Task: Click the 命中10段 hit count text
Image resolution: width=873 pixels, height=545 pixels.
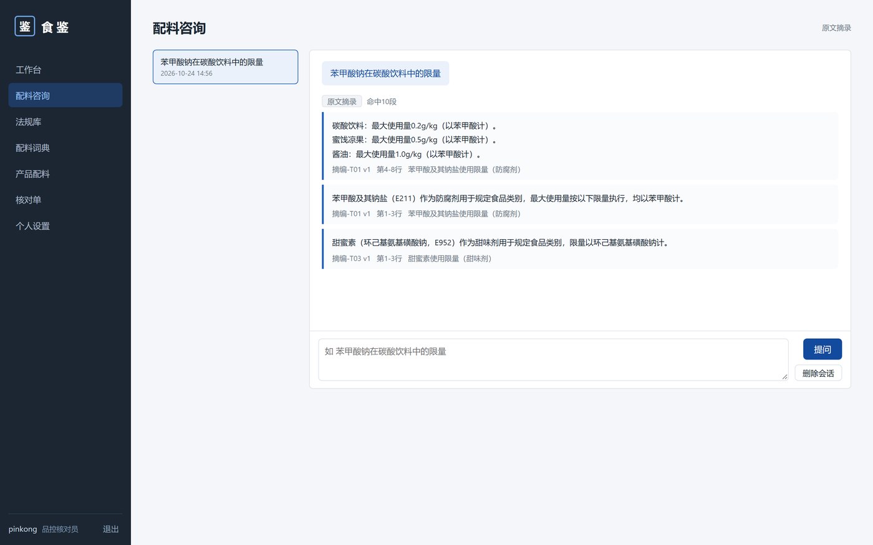Action: (x=382, y=102)
